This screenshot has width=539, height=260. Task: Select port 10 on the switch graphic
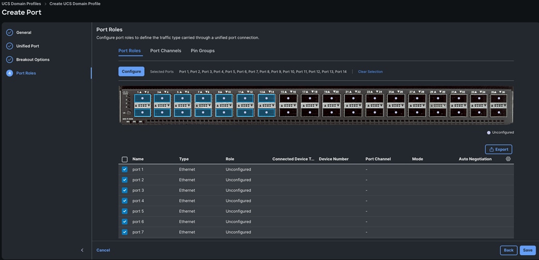click(x=224, y=113)
